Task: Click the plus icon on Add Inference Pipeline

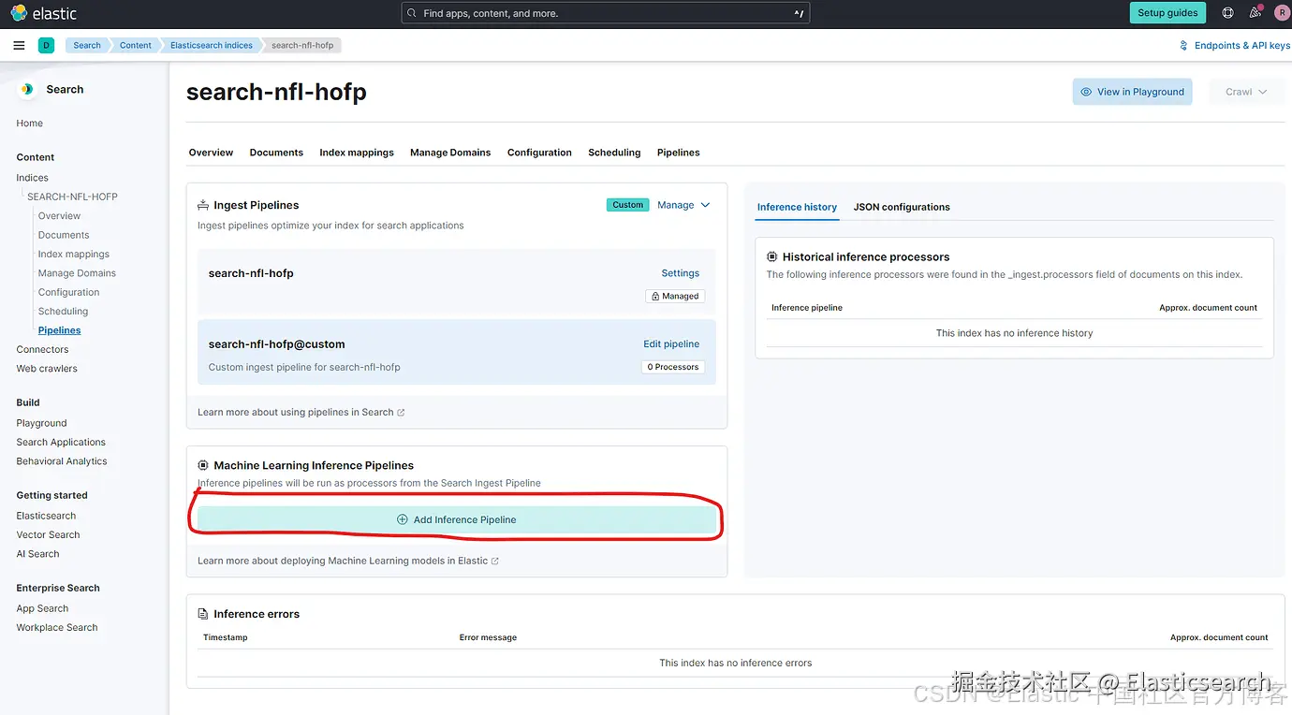Action: [403, 519]
